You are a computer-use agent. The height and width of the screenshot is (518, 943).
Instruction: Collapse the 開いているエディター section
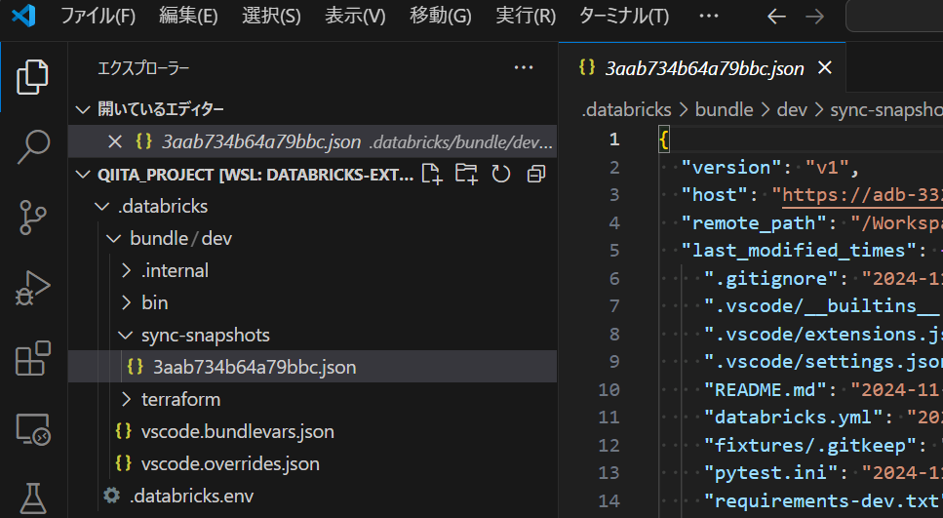click(x=82, y=109)
